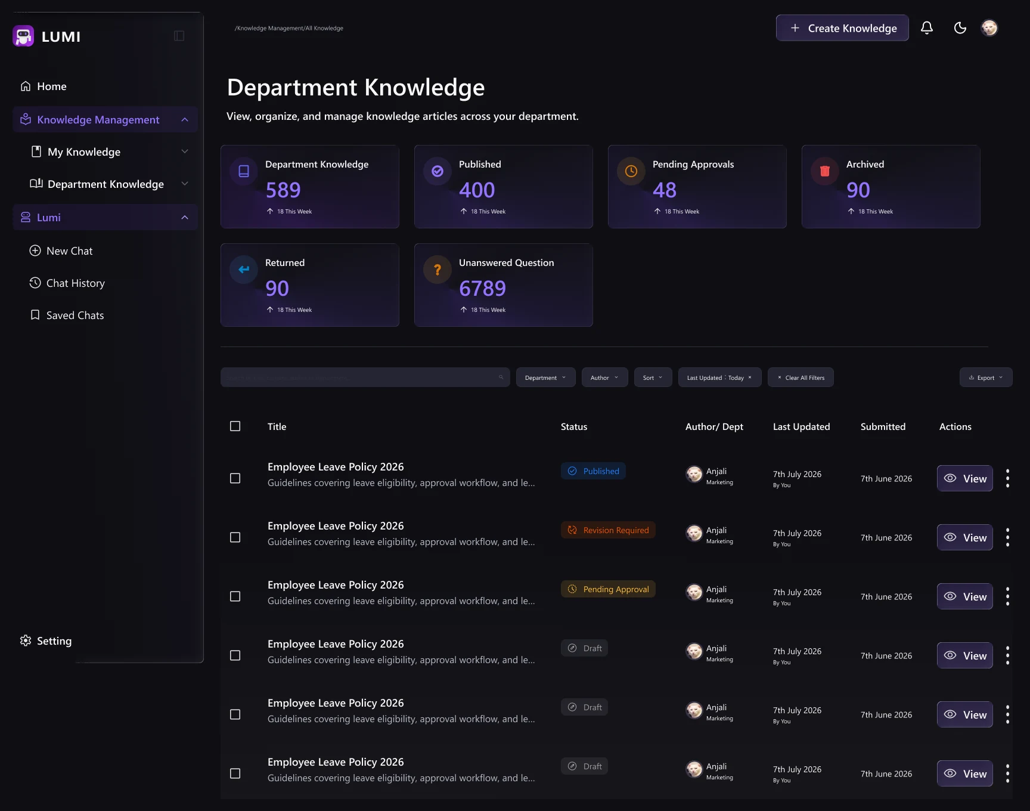Click the Returned card arrow icon
This screenshot has width=1030, height=811.
click(x=244, y=270)
